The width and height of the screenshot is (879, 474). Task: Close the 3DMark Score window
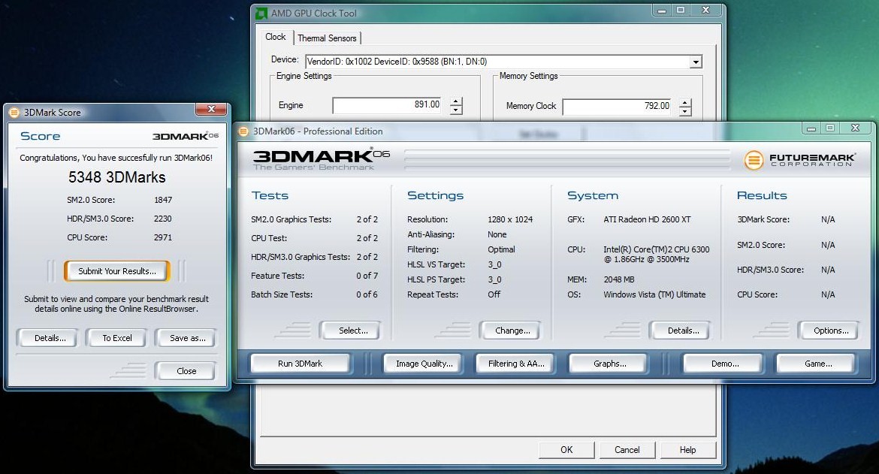pos(211,109)
